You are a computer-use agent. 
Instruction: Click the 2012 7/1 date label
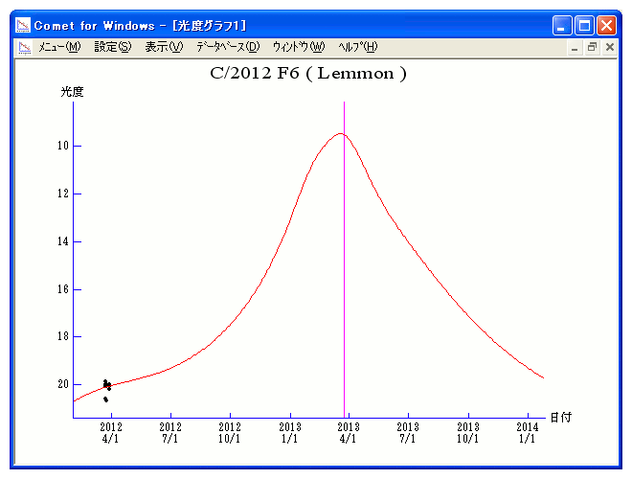pyautogui.click(x=170, y=433)
